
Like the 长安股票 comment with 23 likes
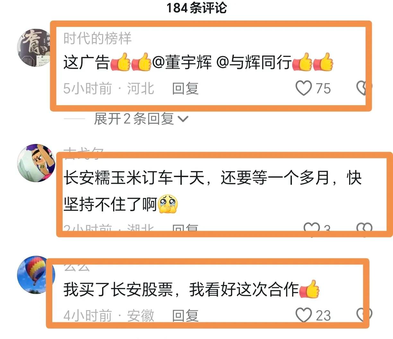point(304,315)
